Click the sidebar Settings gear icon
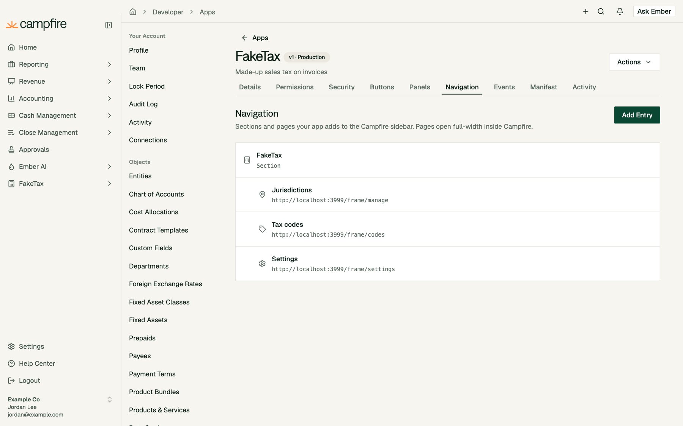 [x=11, y=346]
